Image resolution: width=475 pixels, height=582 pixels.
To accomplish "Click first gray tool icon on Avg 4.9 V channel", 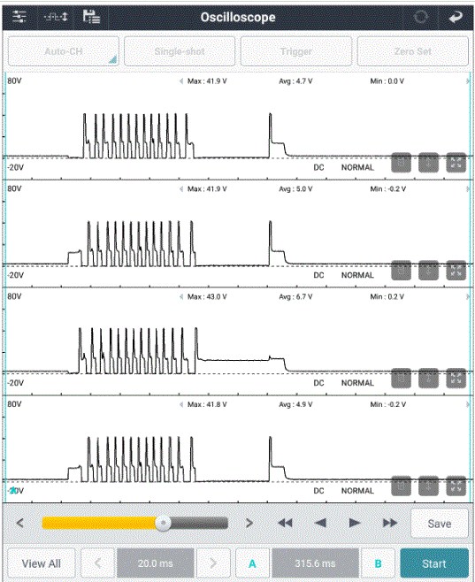I will (402, 486).
